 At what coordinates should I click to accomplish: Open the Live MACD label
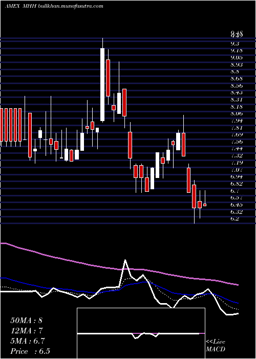pos(216,346)
